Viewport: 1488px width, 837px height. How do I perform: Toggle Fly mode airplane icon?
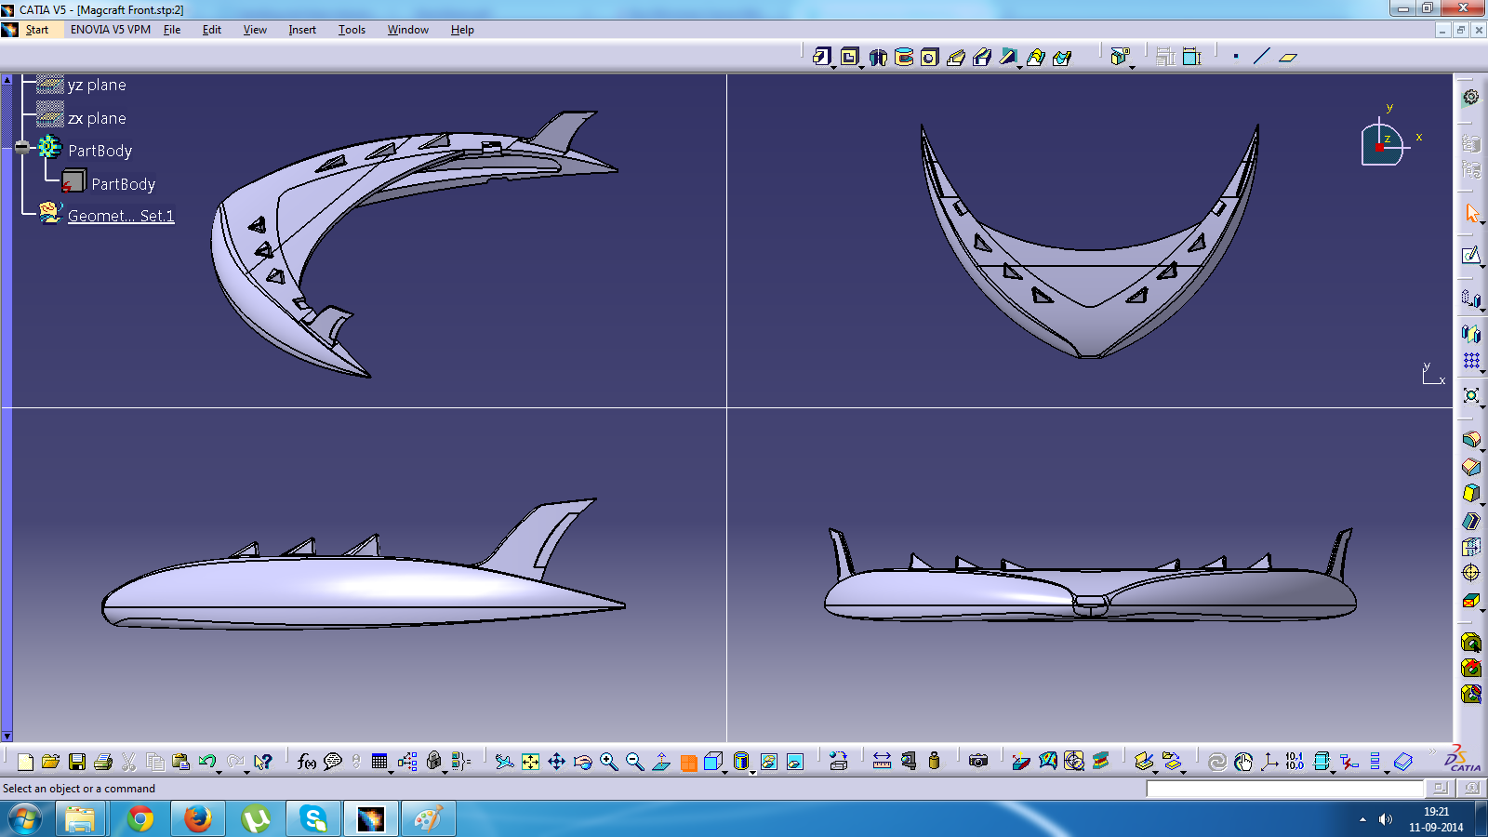(503, 762)
